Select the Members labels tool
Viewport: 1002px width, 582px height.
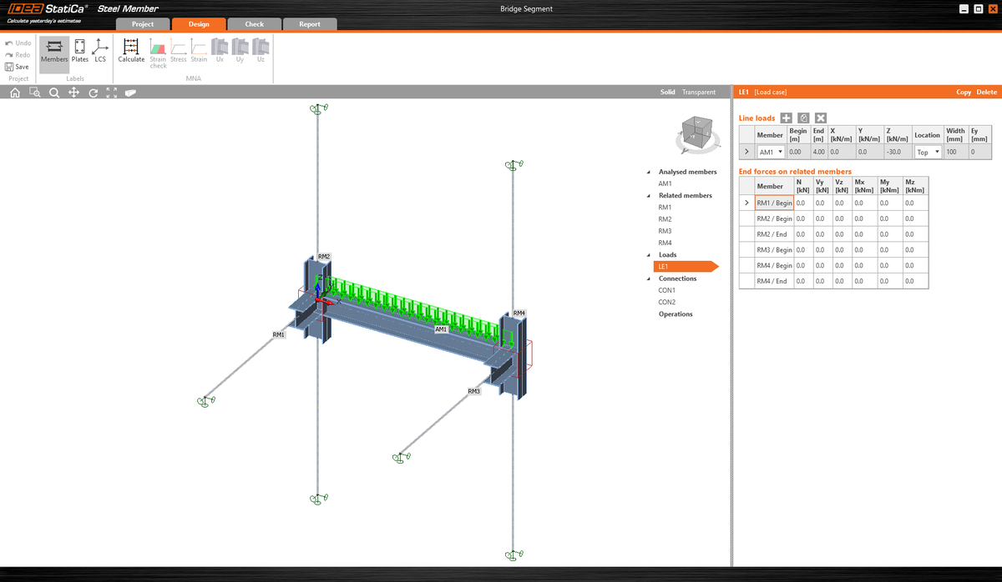coord(53,52)
